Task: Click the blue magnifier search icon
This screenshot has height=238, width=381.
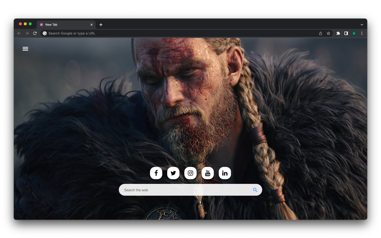Action: (255, 190)
